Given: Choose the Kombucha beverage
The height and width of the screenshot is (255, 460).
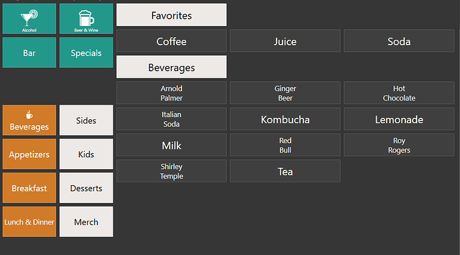Looking at the screenshot, I should (x=285, y=119).
